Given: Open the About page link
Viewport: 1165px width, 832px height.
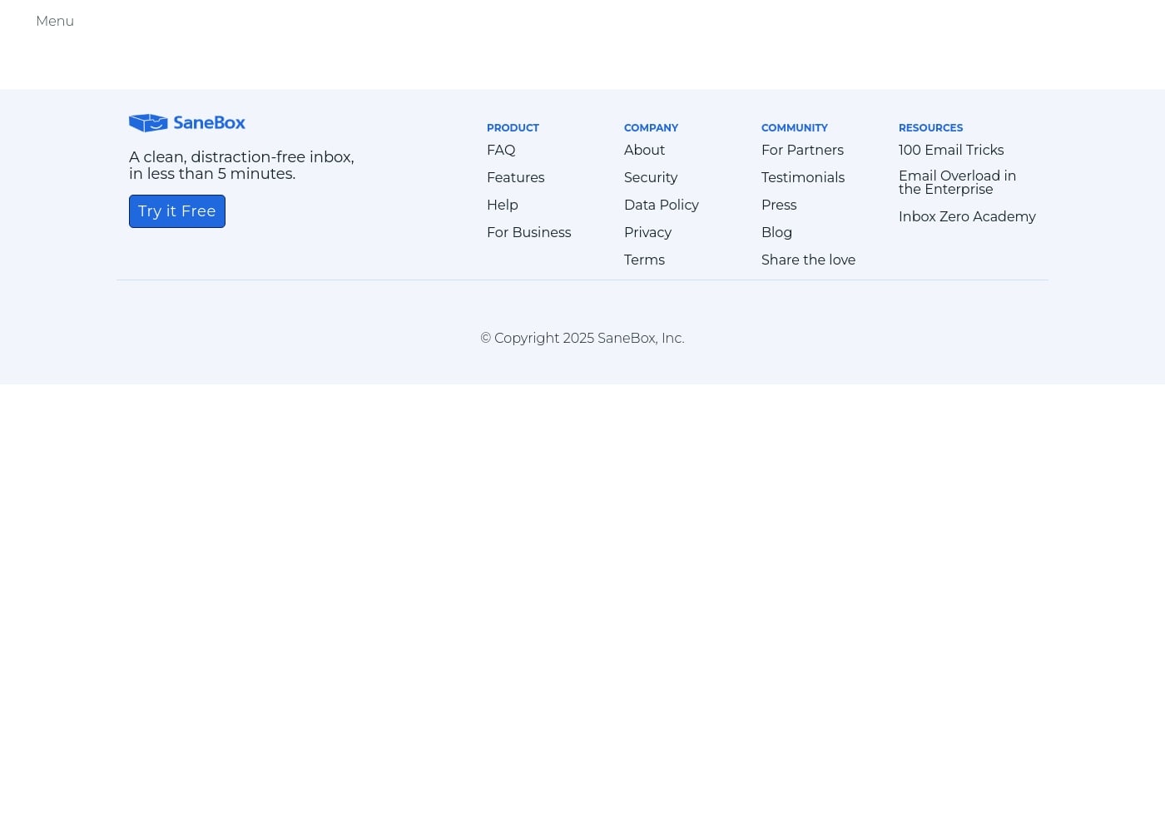Looking at the screenshot, I should point(644,151).
